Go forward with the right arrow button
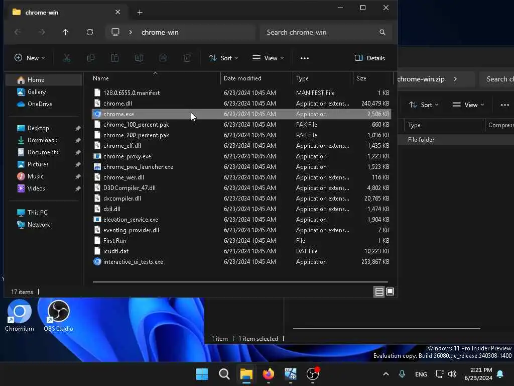514x386 pixels. [x=42, y=32]
